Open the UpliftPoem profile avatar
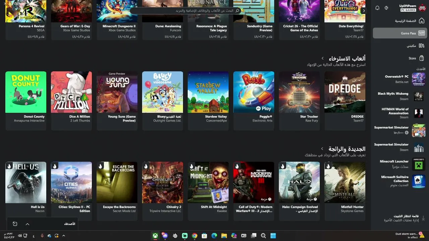429x241 pixels. point(422,8)
